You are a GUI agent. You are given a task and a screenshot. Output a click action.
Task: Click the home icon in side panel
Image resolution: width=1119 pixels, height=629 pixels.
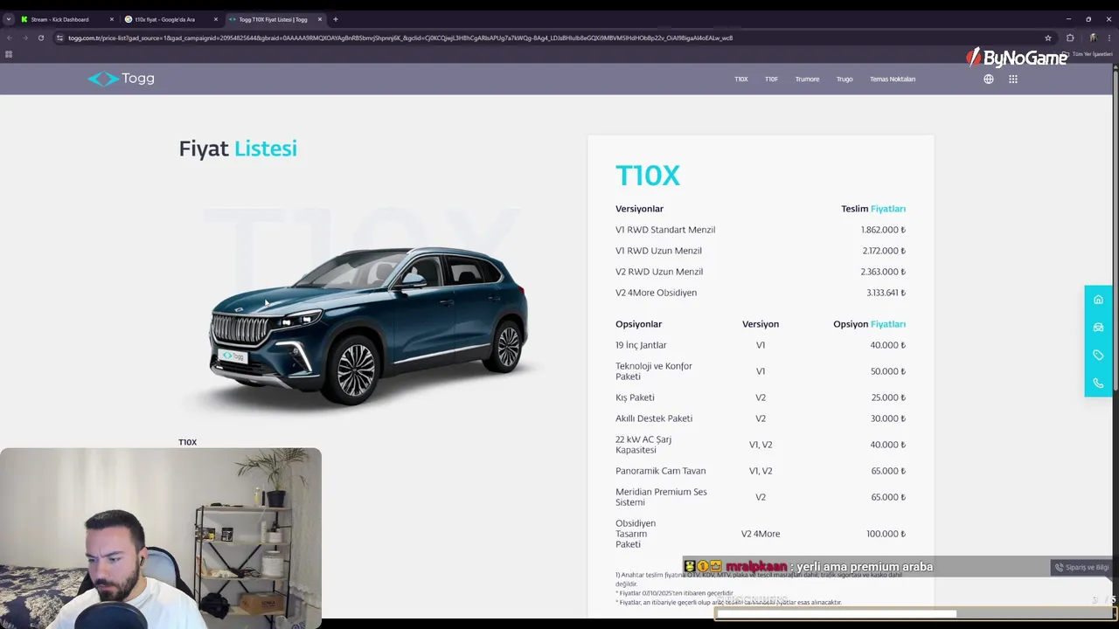(x=1098, y=300)
